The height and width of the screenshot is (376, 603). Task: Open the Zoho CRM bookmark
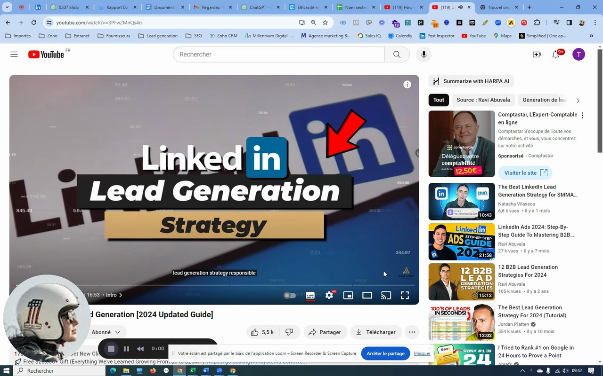coord(223,36)
